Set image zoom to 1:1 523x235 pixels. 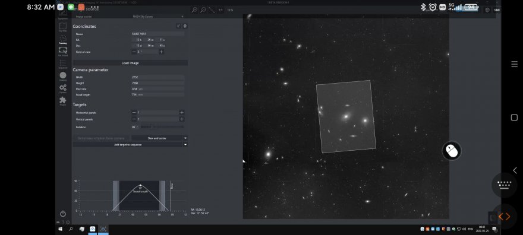pyautogui.click(x=220, y=10)
